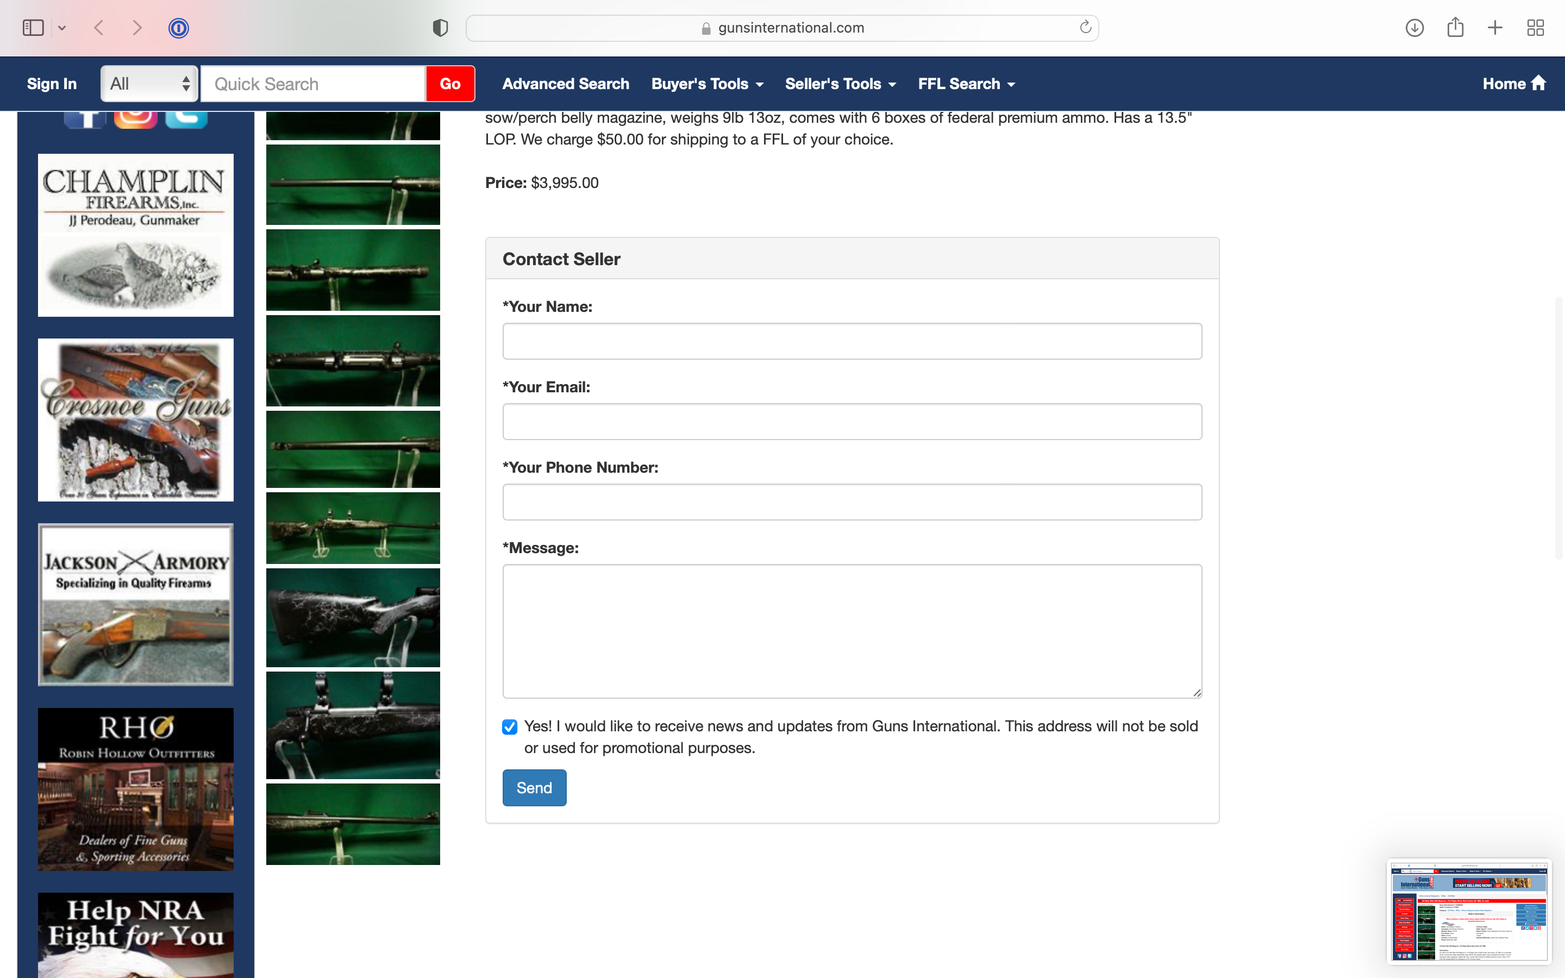This screenshot has width=1565, height=978.
Task: Click the Message text area
Action: pos(852,631)
